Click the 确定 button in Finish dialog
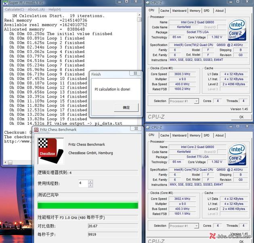The height and width of the screenshot is (243, 254). click(126, 108)
